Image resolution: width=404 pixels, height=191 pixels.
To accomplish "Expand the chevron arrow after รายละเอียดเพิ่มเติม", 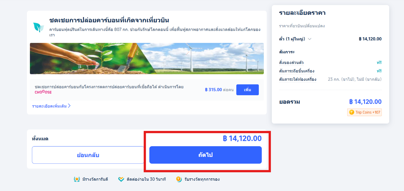I will click(x=70, y=106).
